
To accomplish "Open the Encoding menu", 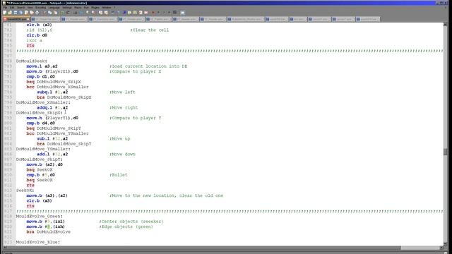I will [41, 8].
